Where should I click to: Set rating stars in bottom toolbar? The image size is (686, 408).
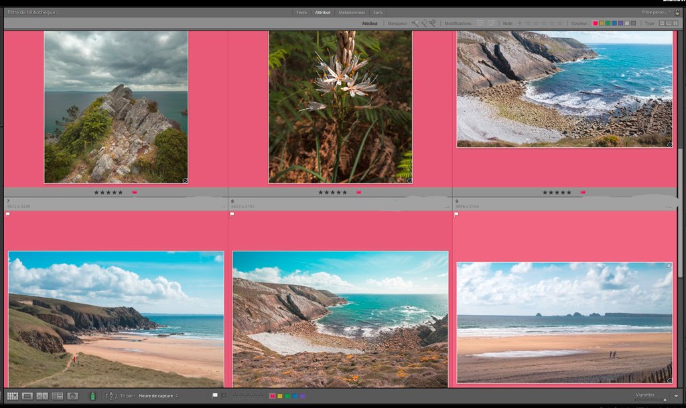click(248, 396)
